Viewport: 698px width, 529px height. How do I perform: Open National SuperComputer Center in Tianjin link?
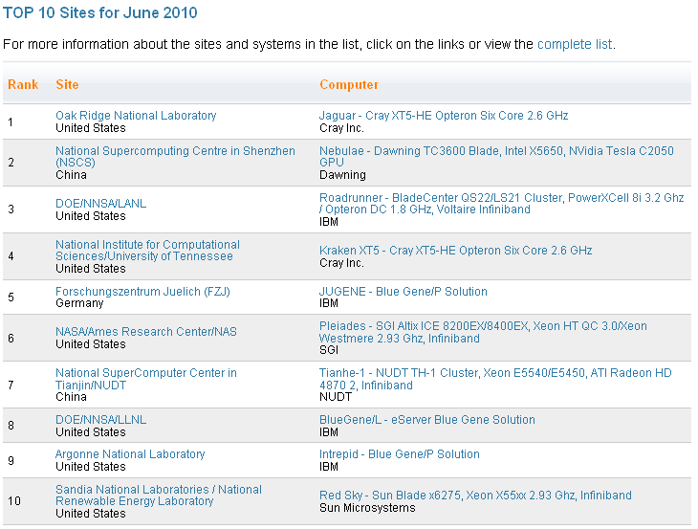click(146, 379)
